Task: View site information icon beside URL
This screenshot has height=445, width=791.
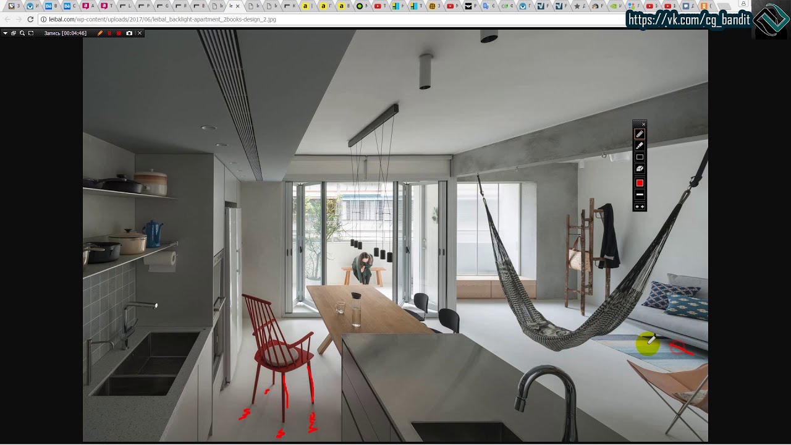Action: pyautogui.click(x=43, y=19)
